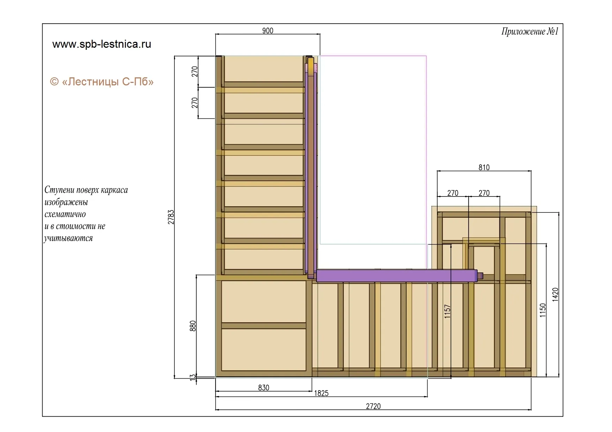Click the 1825 bottom dimension
612x432 pixels.
click(x=321, y=393)
